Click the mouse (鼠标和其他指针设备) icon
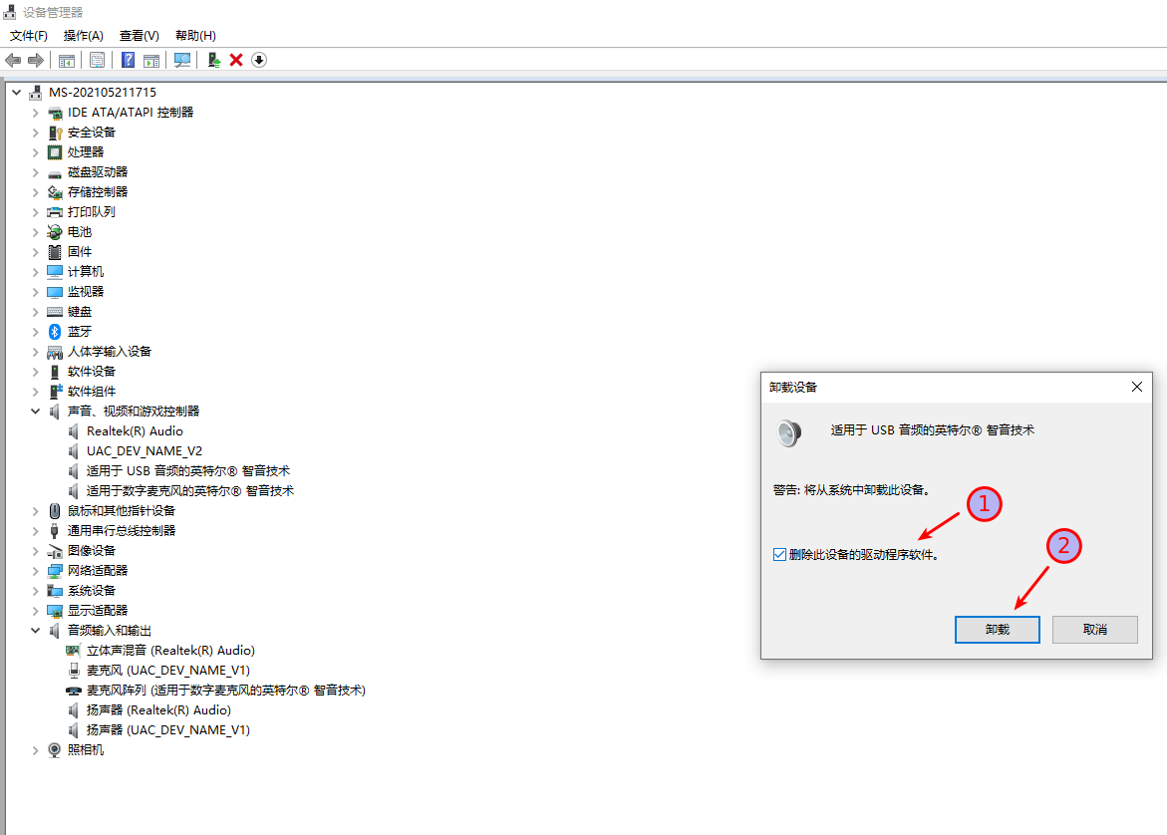Image resolution: width=1167 pixels, height=835 pixels. click(x=55, y=510)
